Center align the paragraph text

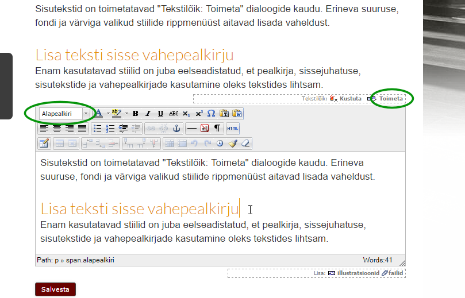point(57,128)
